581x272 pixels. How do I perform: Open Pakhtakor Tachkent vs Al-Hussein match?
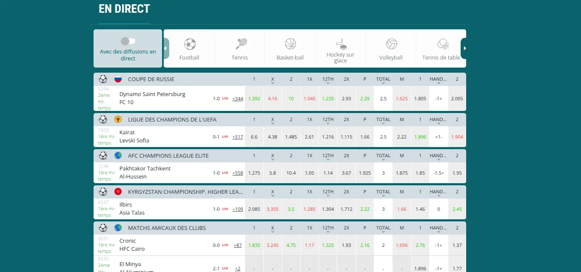click(x=145, y=173)
